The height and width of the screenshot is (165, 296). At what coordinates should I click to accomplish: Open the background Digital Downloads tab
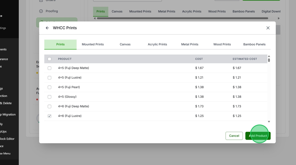[271, 12]
